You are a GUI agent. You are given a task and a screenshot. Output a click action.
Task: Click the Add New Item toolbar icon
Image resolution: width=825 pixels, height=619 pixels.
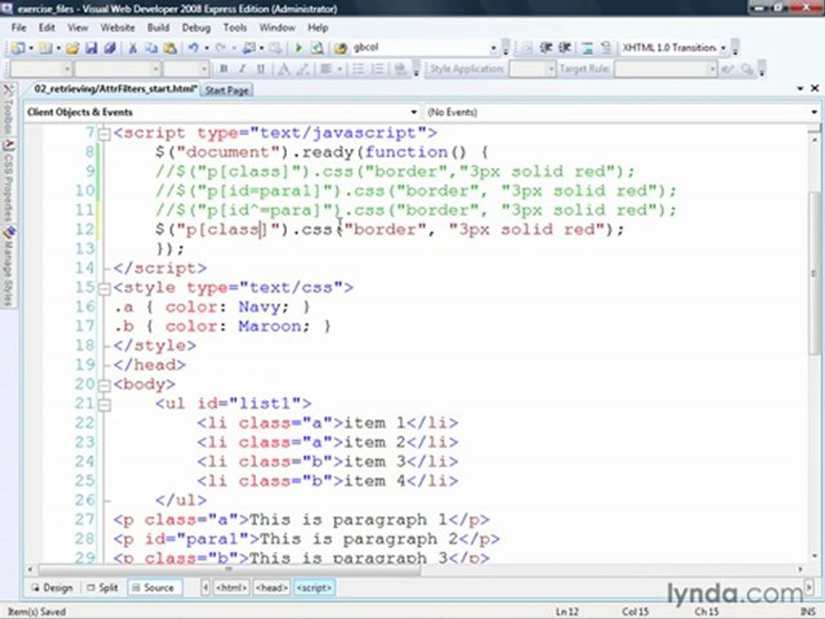pyautogui.click(x=46, y=48)
